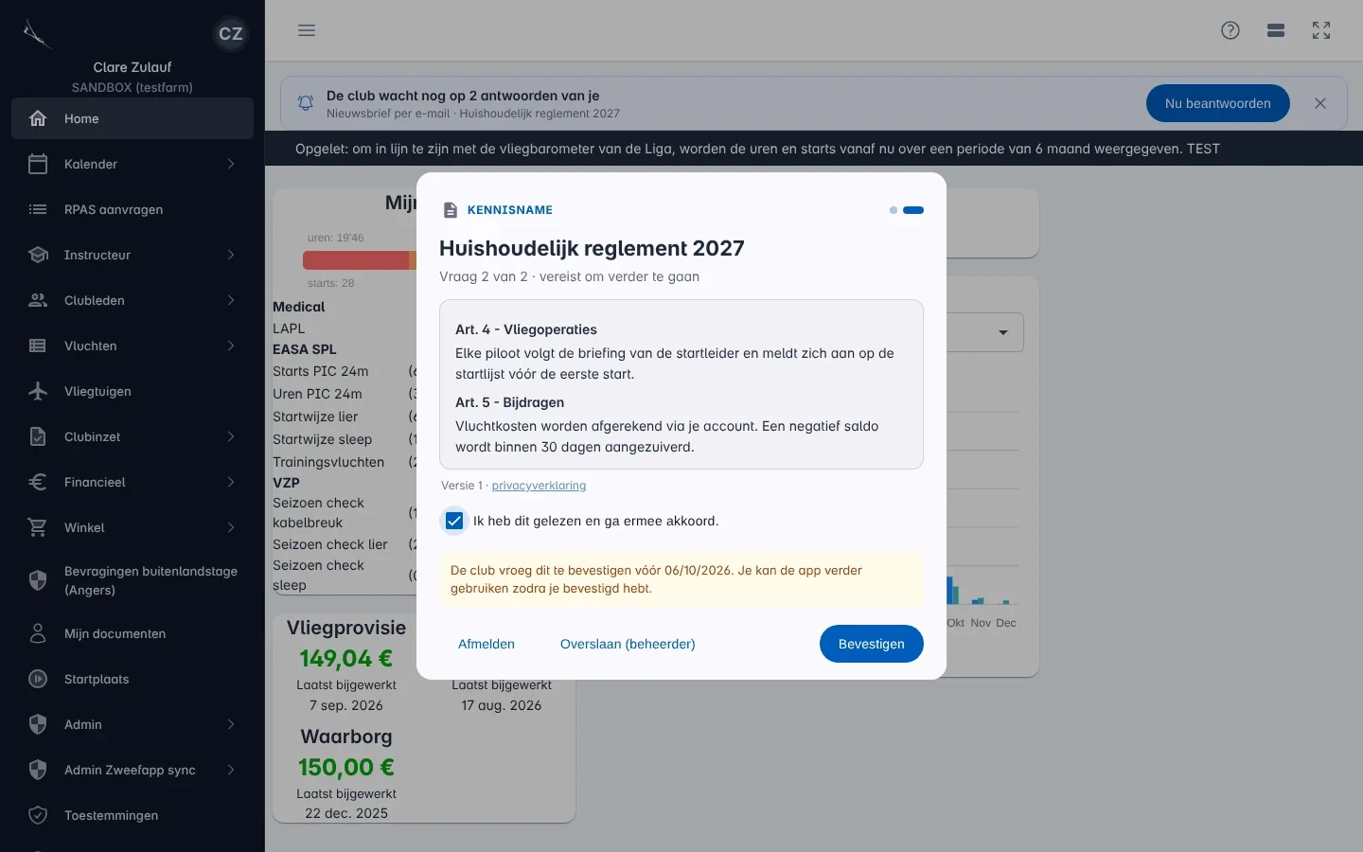Image resolution: width=1363 pixels, height=852 pixels.
Task: Click the Home house icon
Action: (x=38, y=118)
